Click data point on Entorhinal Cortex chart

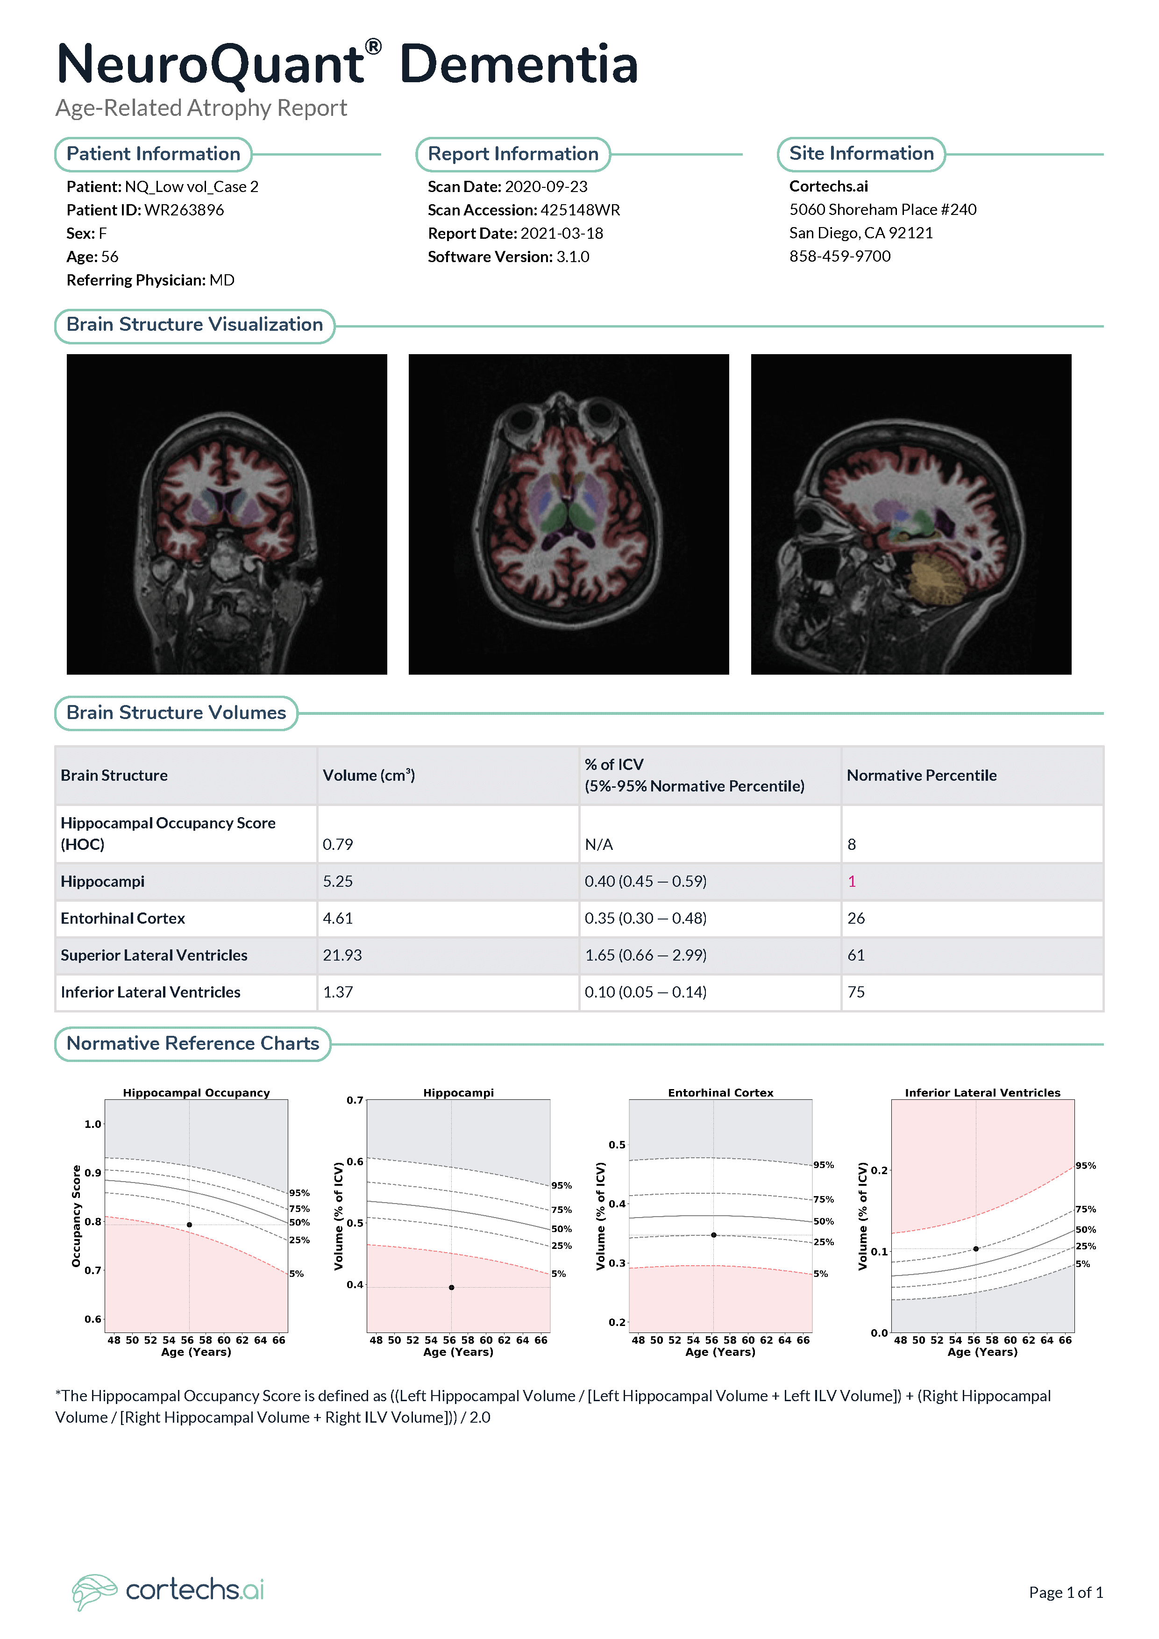tap(714, 1235)
